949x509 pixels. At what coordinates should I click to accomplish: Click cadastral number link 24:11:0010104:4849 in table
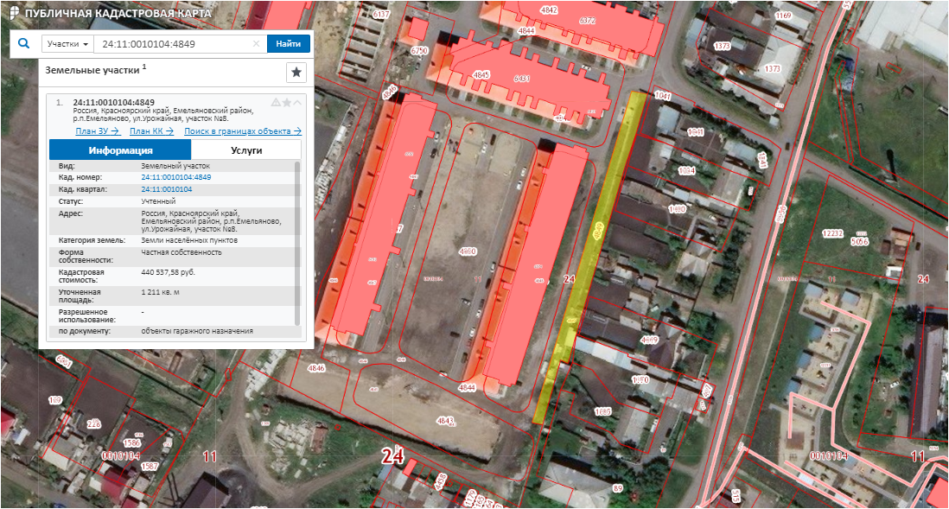[175, 177]
